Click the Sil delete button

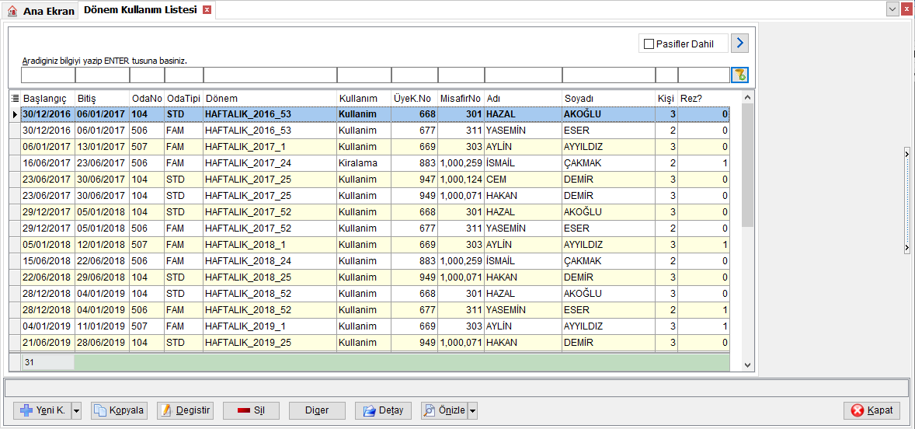(x=251, y=410)
